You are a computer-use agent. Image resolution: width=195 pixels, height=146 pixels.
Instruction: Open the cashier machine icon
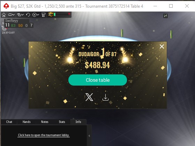point(43,15)
